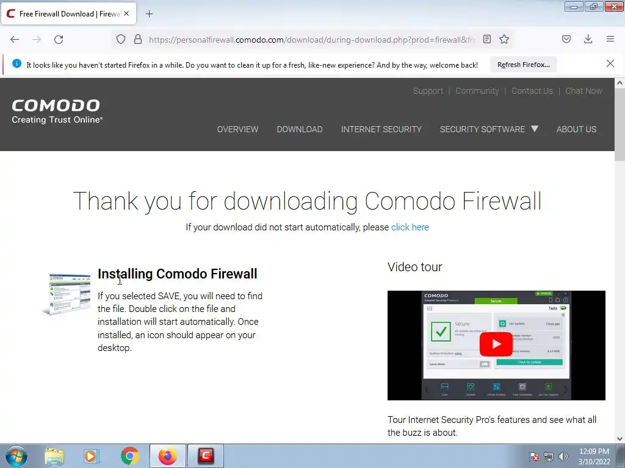
Task: Open the Support link
Action: pos(428,91)
